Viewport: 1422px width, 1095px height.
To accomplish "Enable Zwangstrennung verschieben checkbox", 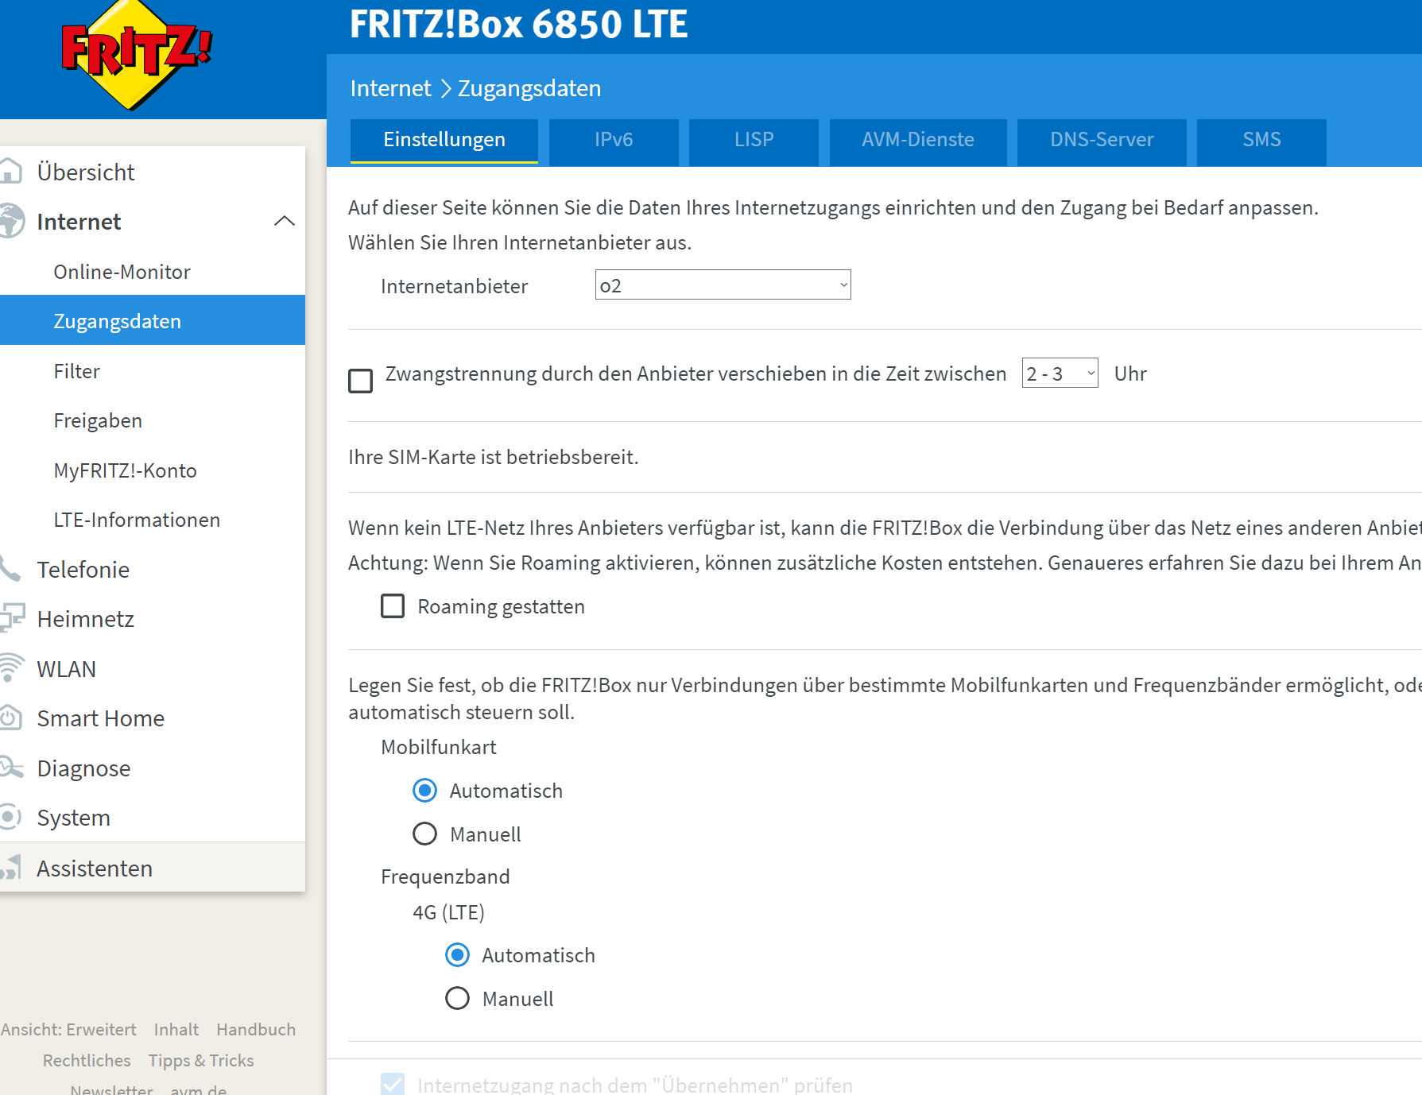I will [360, 381].
